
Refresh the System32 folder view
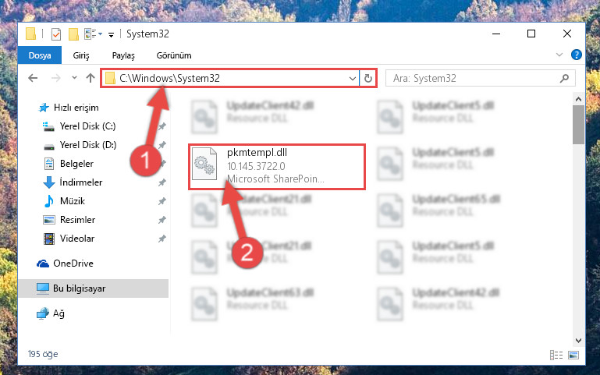[367, 79]
